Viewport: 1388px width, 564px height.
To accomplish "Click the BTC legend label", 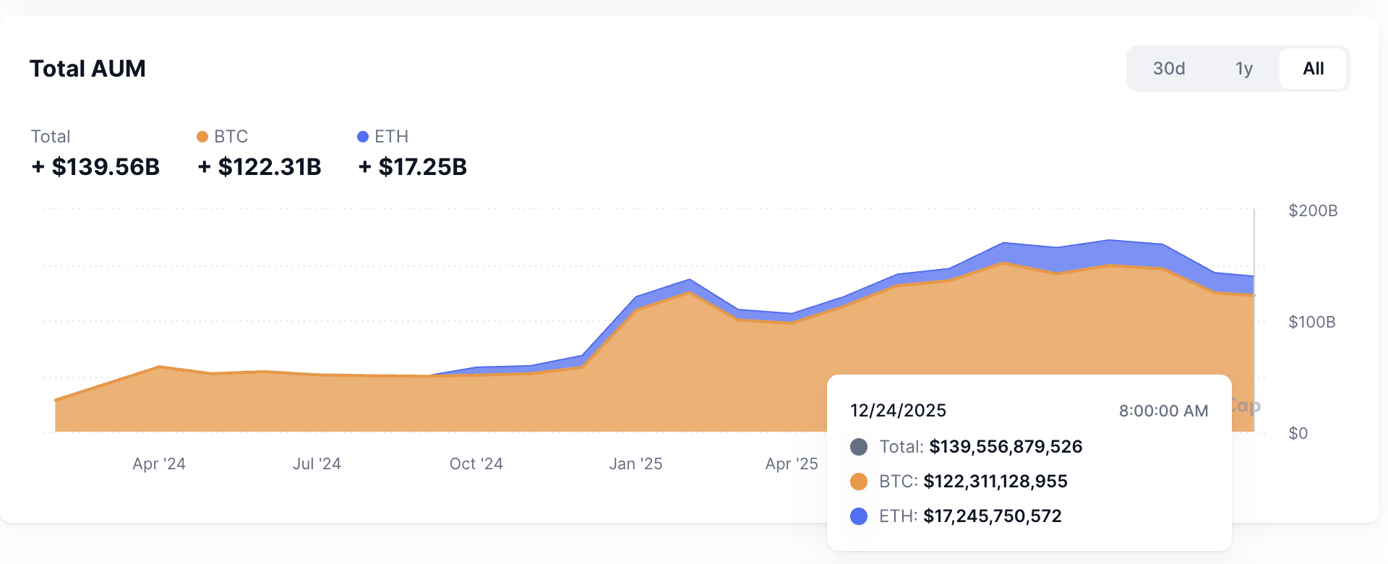I will click(231, 137).
